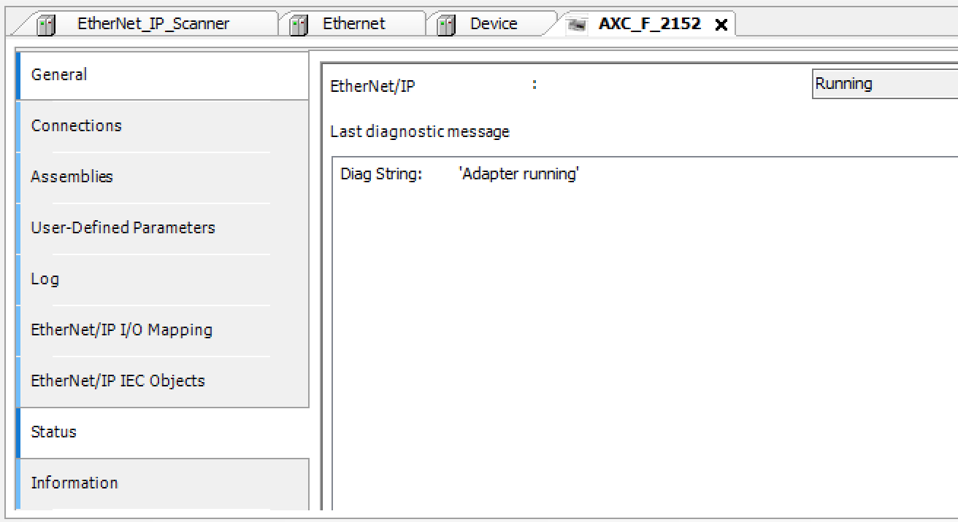This screenshot has width=958, height=522.
Task: Open the Connections page
Action: 162,126
